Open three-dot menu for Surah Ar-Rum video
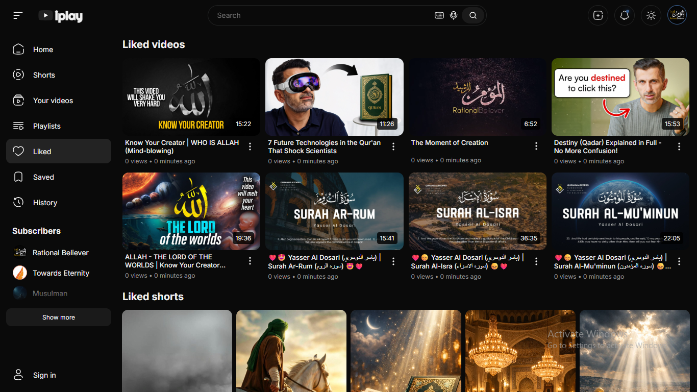Screen dimensions: 697x392 [393, 261]
